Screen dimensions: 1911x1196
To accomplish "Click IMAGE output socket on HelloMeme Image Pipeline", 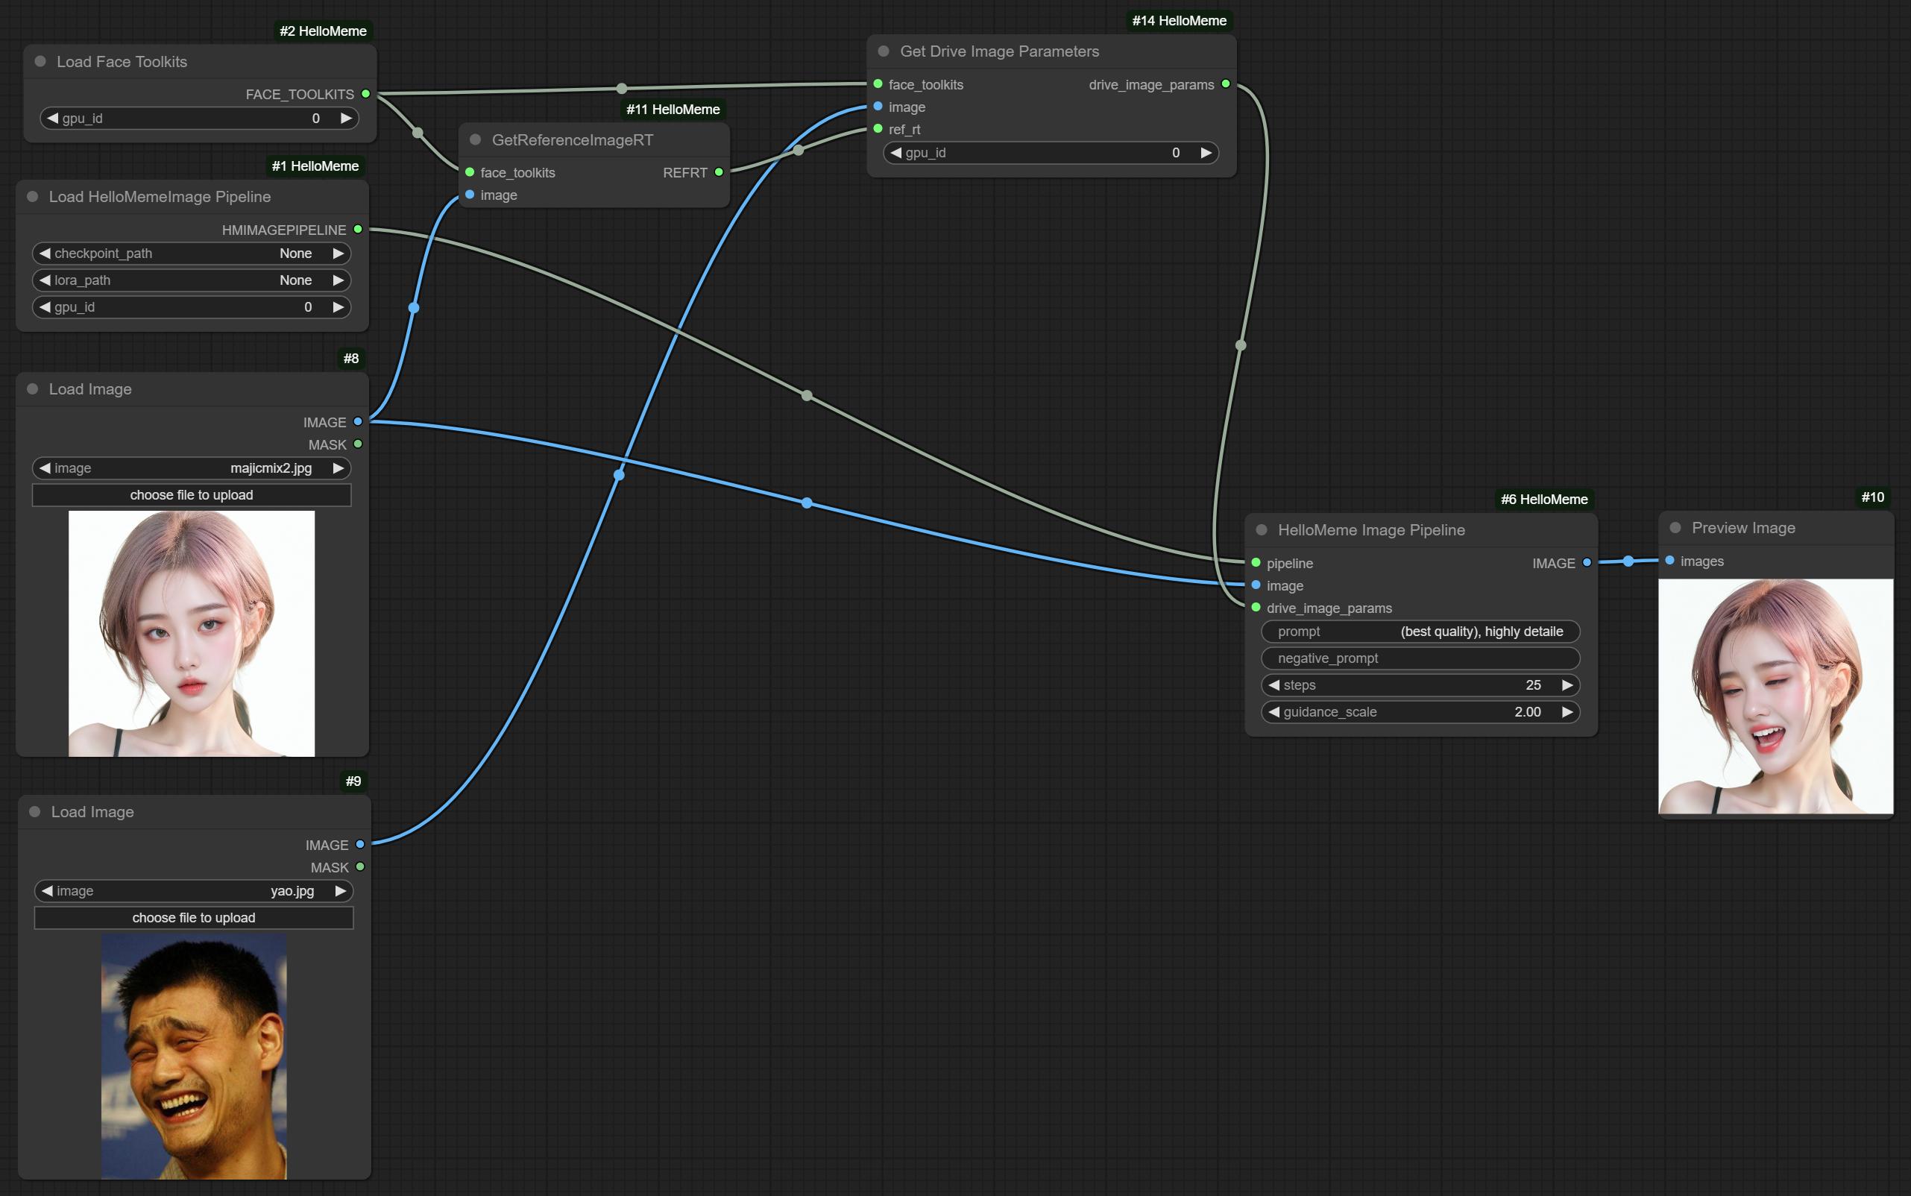I will [1587, 563].
